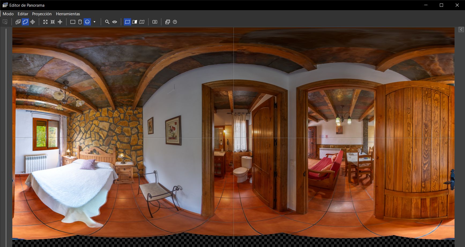Select the rectilinear projection rectangle icon
Image resolution: width=465 pixels, height=247 pixels.
[73, 22]
